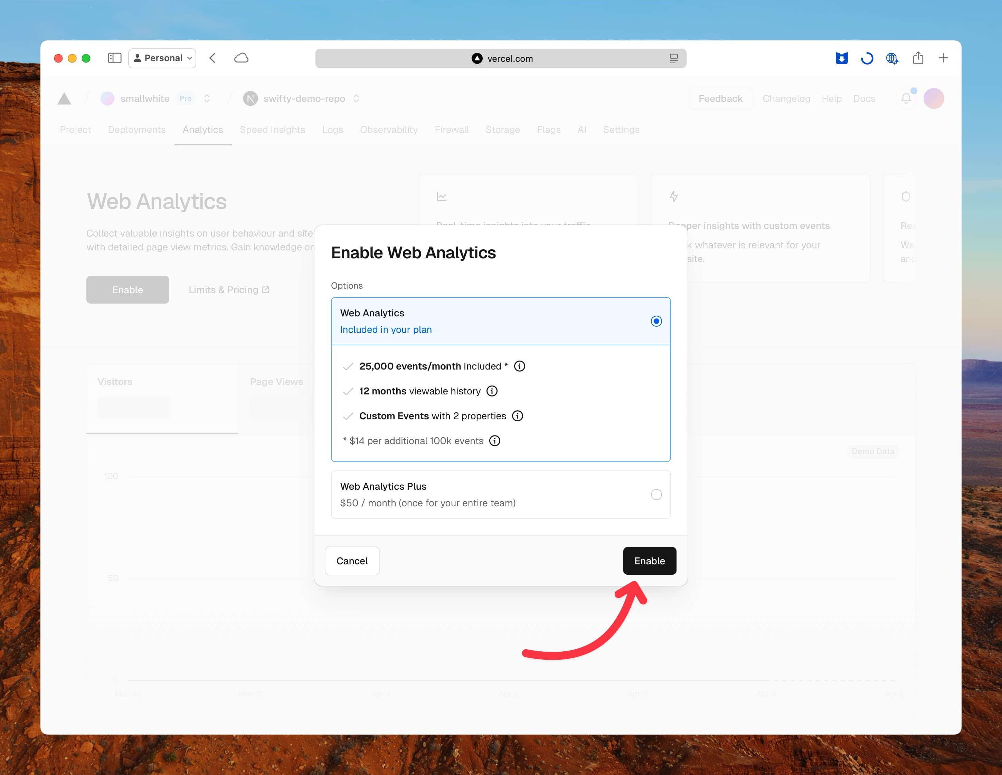Click the chart line icon on insights card

coord(441,197)
